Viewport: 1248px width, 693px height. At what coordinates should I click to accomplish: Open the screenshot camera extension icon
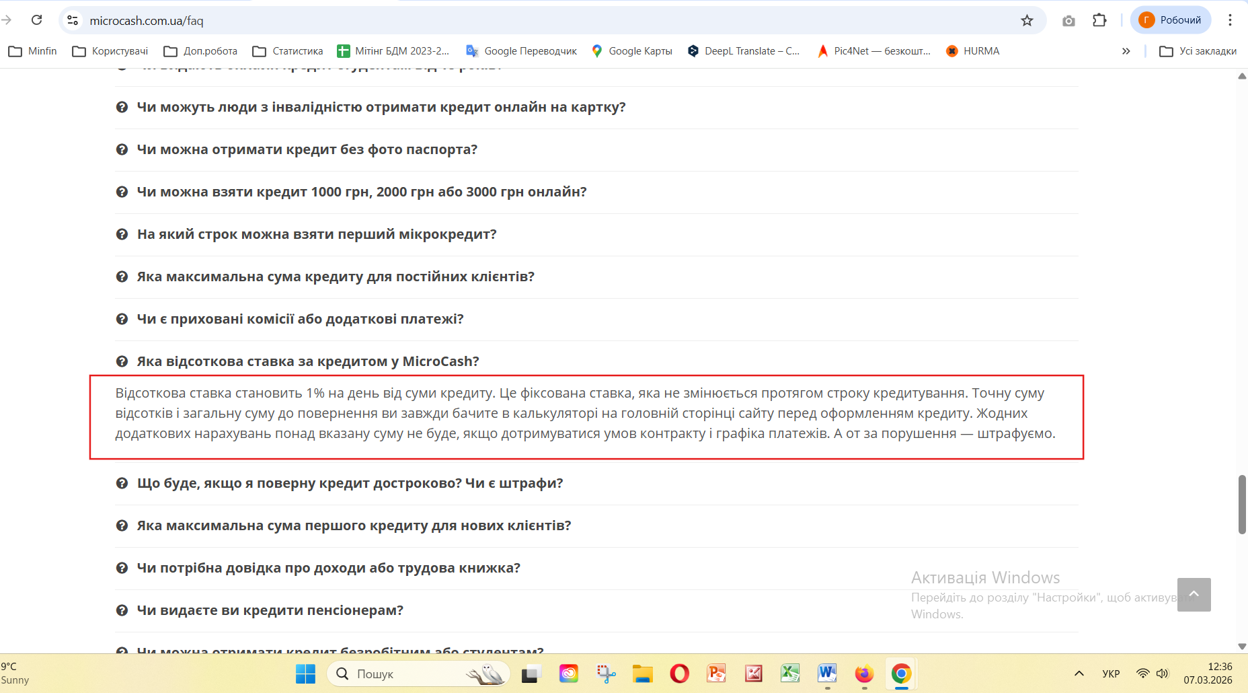[x=1068, y=21]
